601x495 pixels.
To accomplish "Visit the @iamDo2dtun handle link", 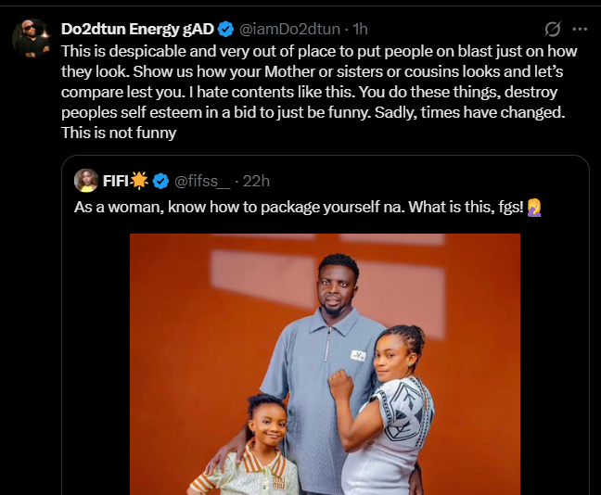I will (x=291, y=29).
